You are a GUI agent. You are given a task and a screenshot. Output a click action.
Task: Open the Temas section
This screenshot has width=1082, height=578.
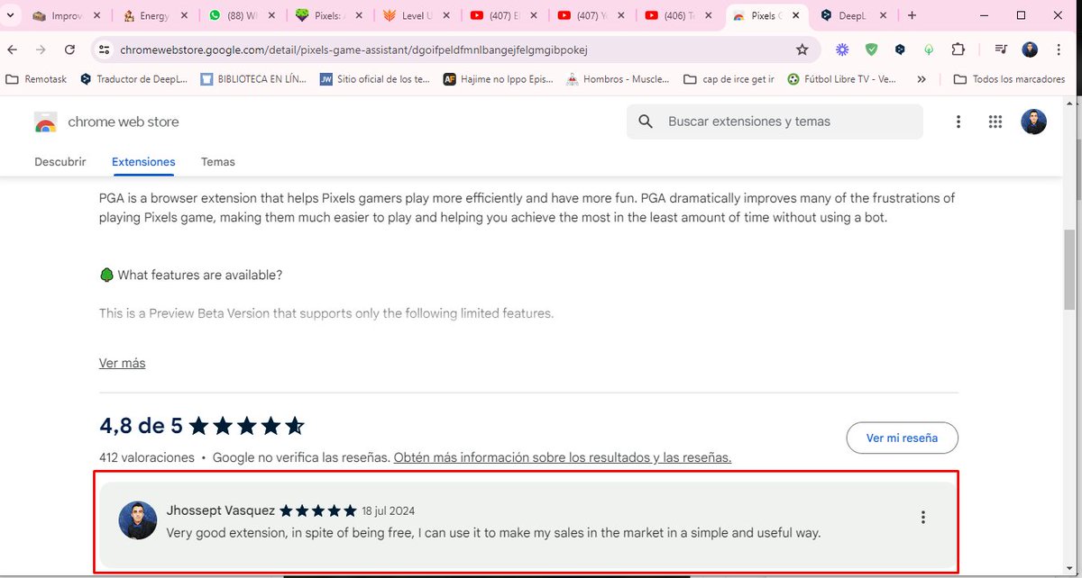click(218, 162)
